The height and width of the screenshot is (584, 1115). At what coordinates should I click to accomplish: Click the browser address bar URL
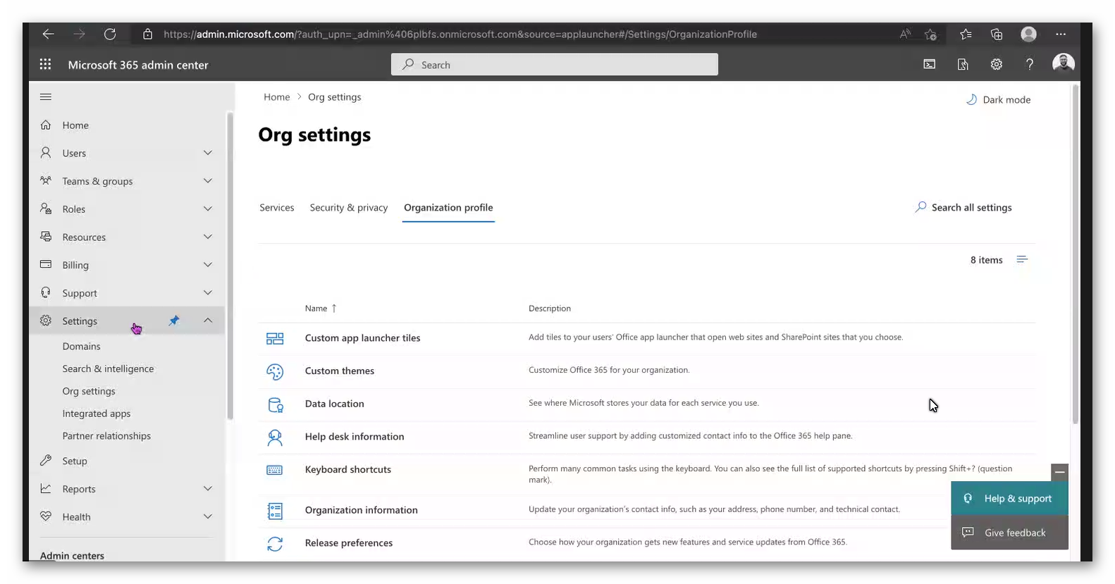click(460, 34)
